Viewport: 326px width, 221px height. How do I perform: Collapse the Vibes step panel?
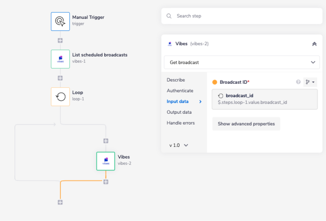click(x=314, y=44)
